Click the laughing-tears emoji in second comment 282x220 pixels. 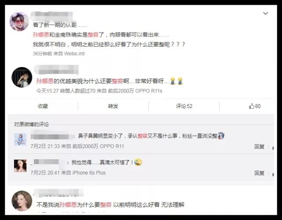coord(138,162)
